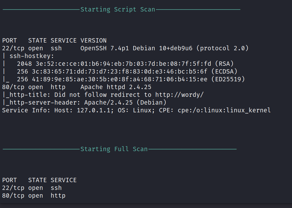Click the SERVICE header in the script scan table
The width and height of the screenshot is (292, 208).
point(64,40)
